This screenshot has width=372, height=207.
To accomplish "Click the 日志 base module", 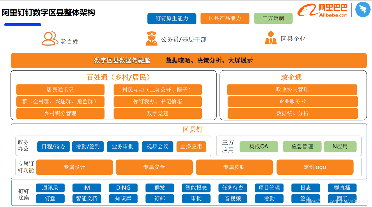I will click(306, 188).
